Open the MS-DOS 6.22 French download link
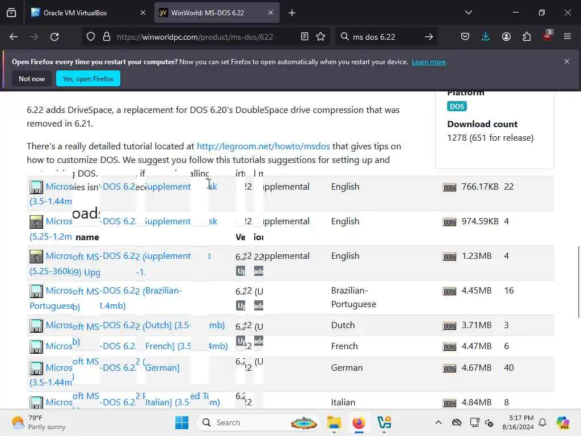 pyautogui.click(x=137, y=346)
